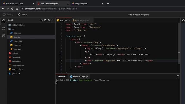This screenshot has height=104, width=185.
Task: Click the codedamn.com address bar
Action: point(51,9)
